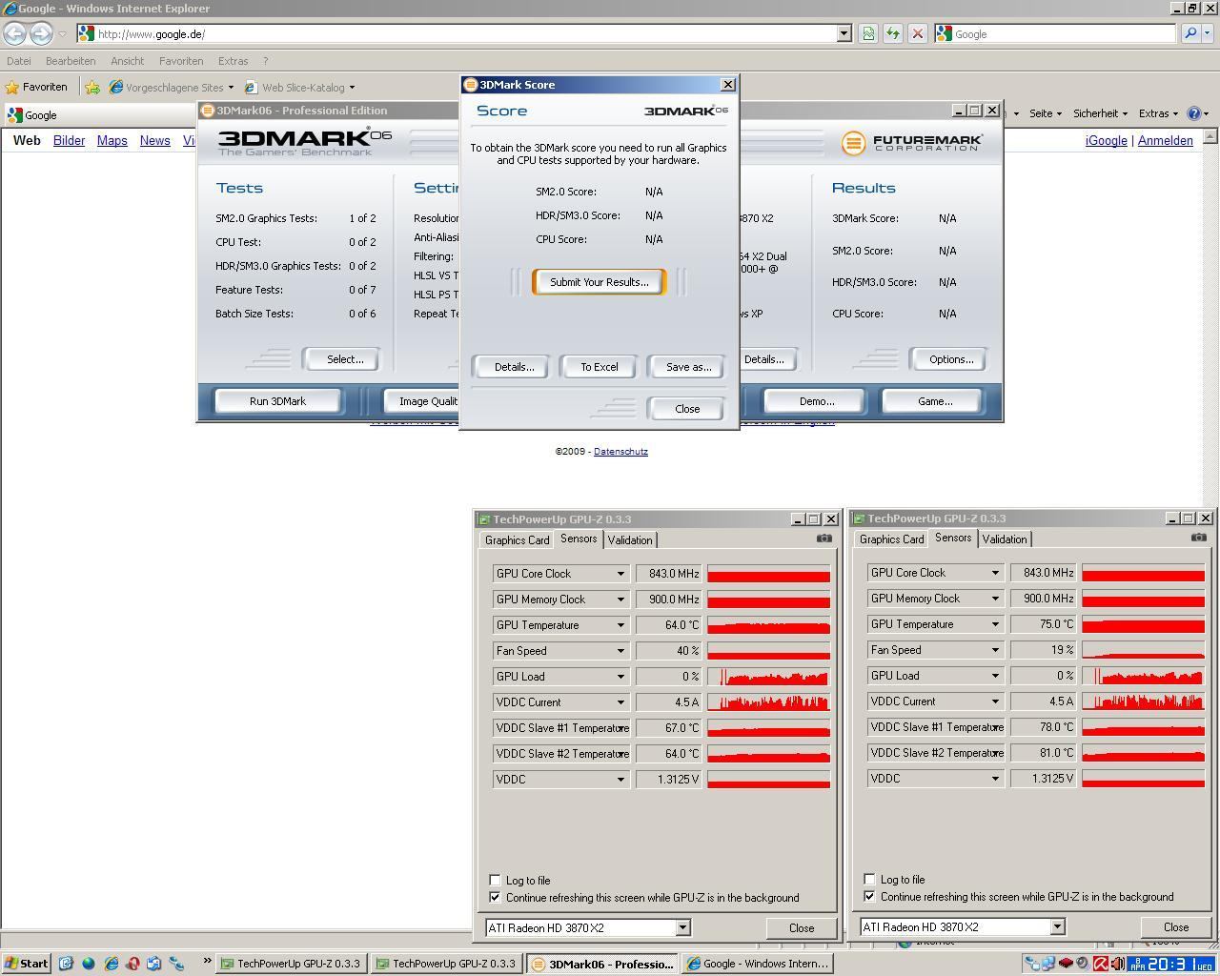Stop loading with the red X icon

918,33
